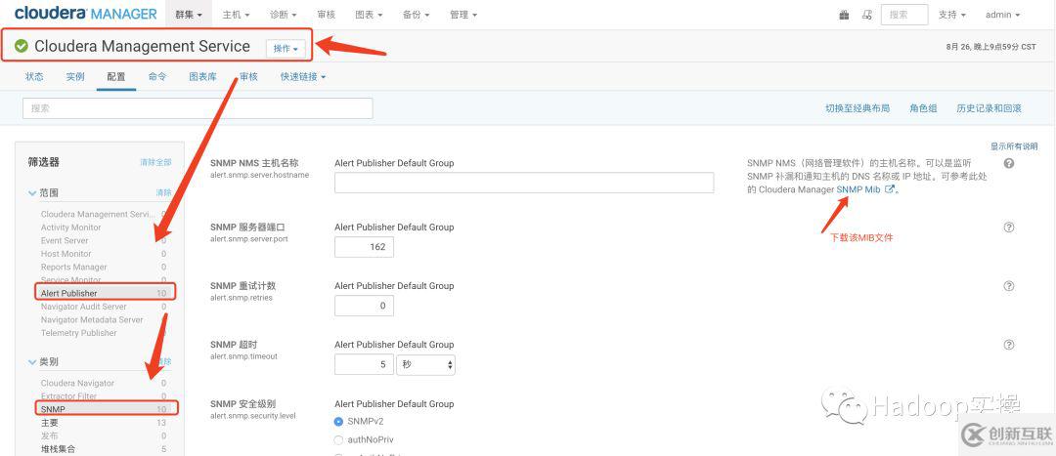Filter by Alert Publisher scope

click(x=68, y=293)
